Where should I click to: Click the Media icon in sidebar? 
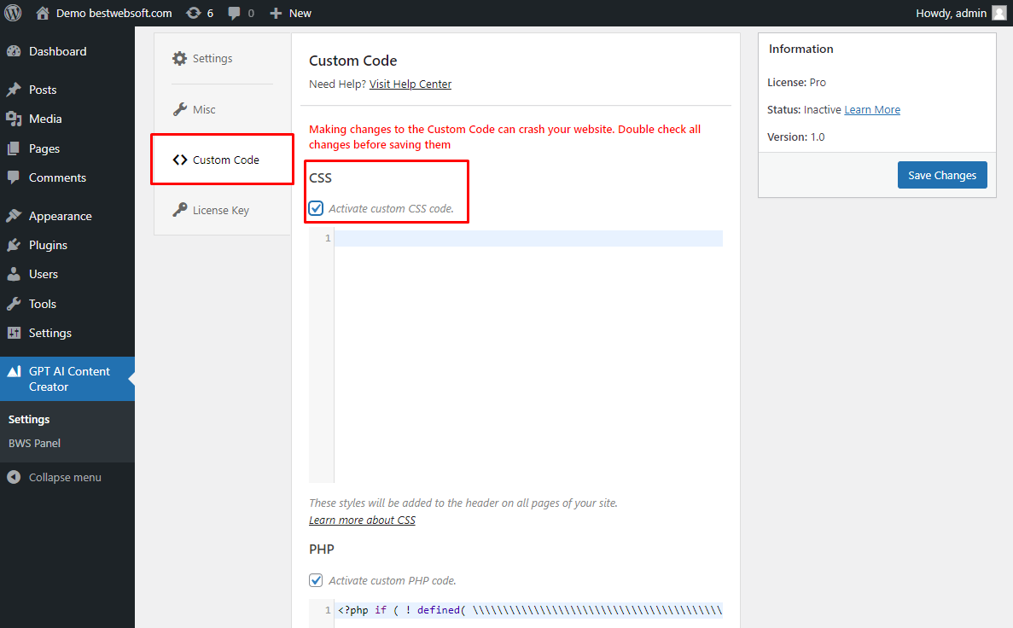(14, 119)
